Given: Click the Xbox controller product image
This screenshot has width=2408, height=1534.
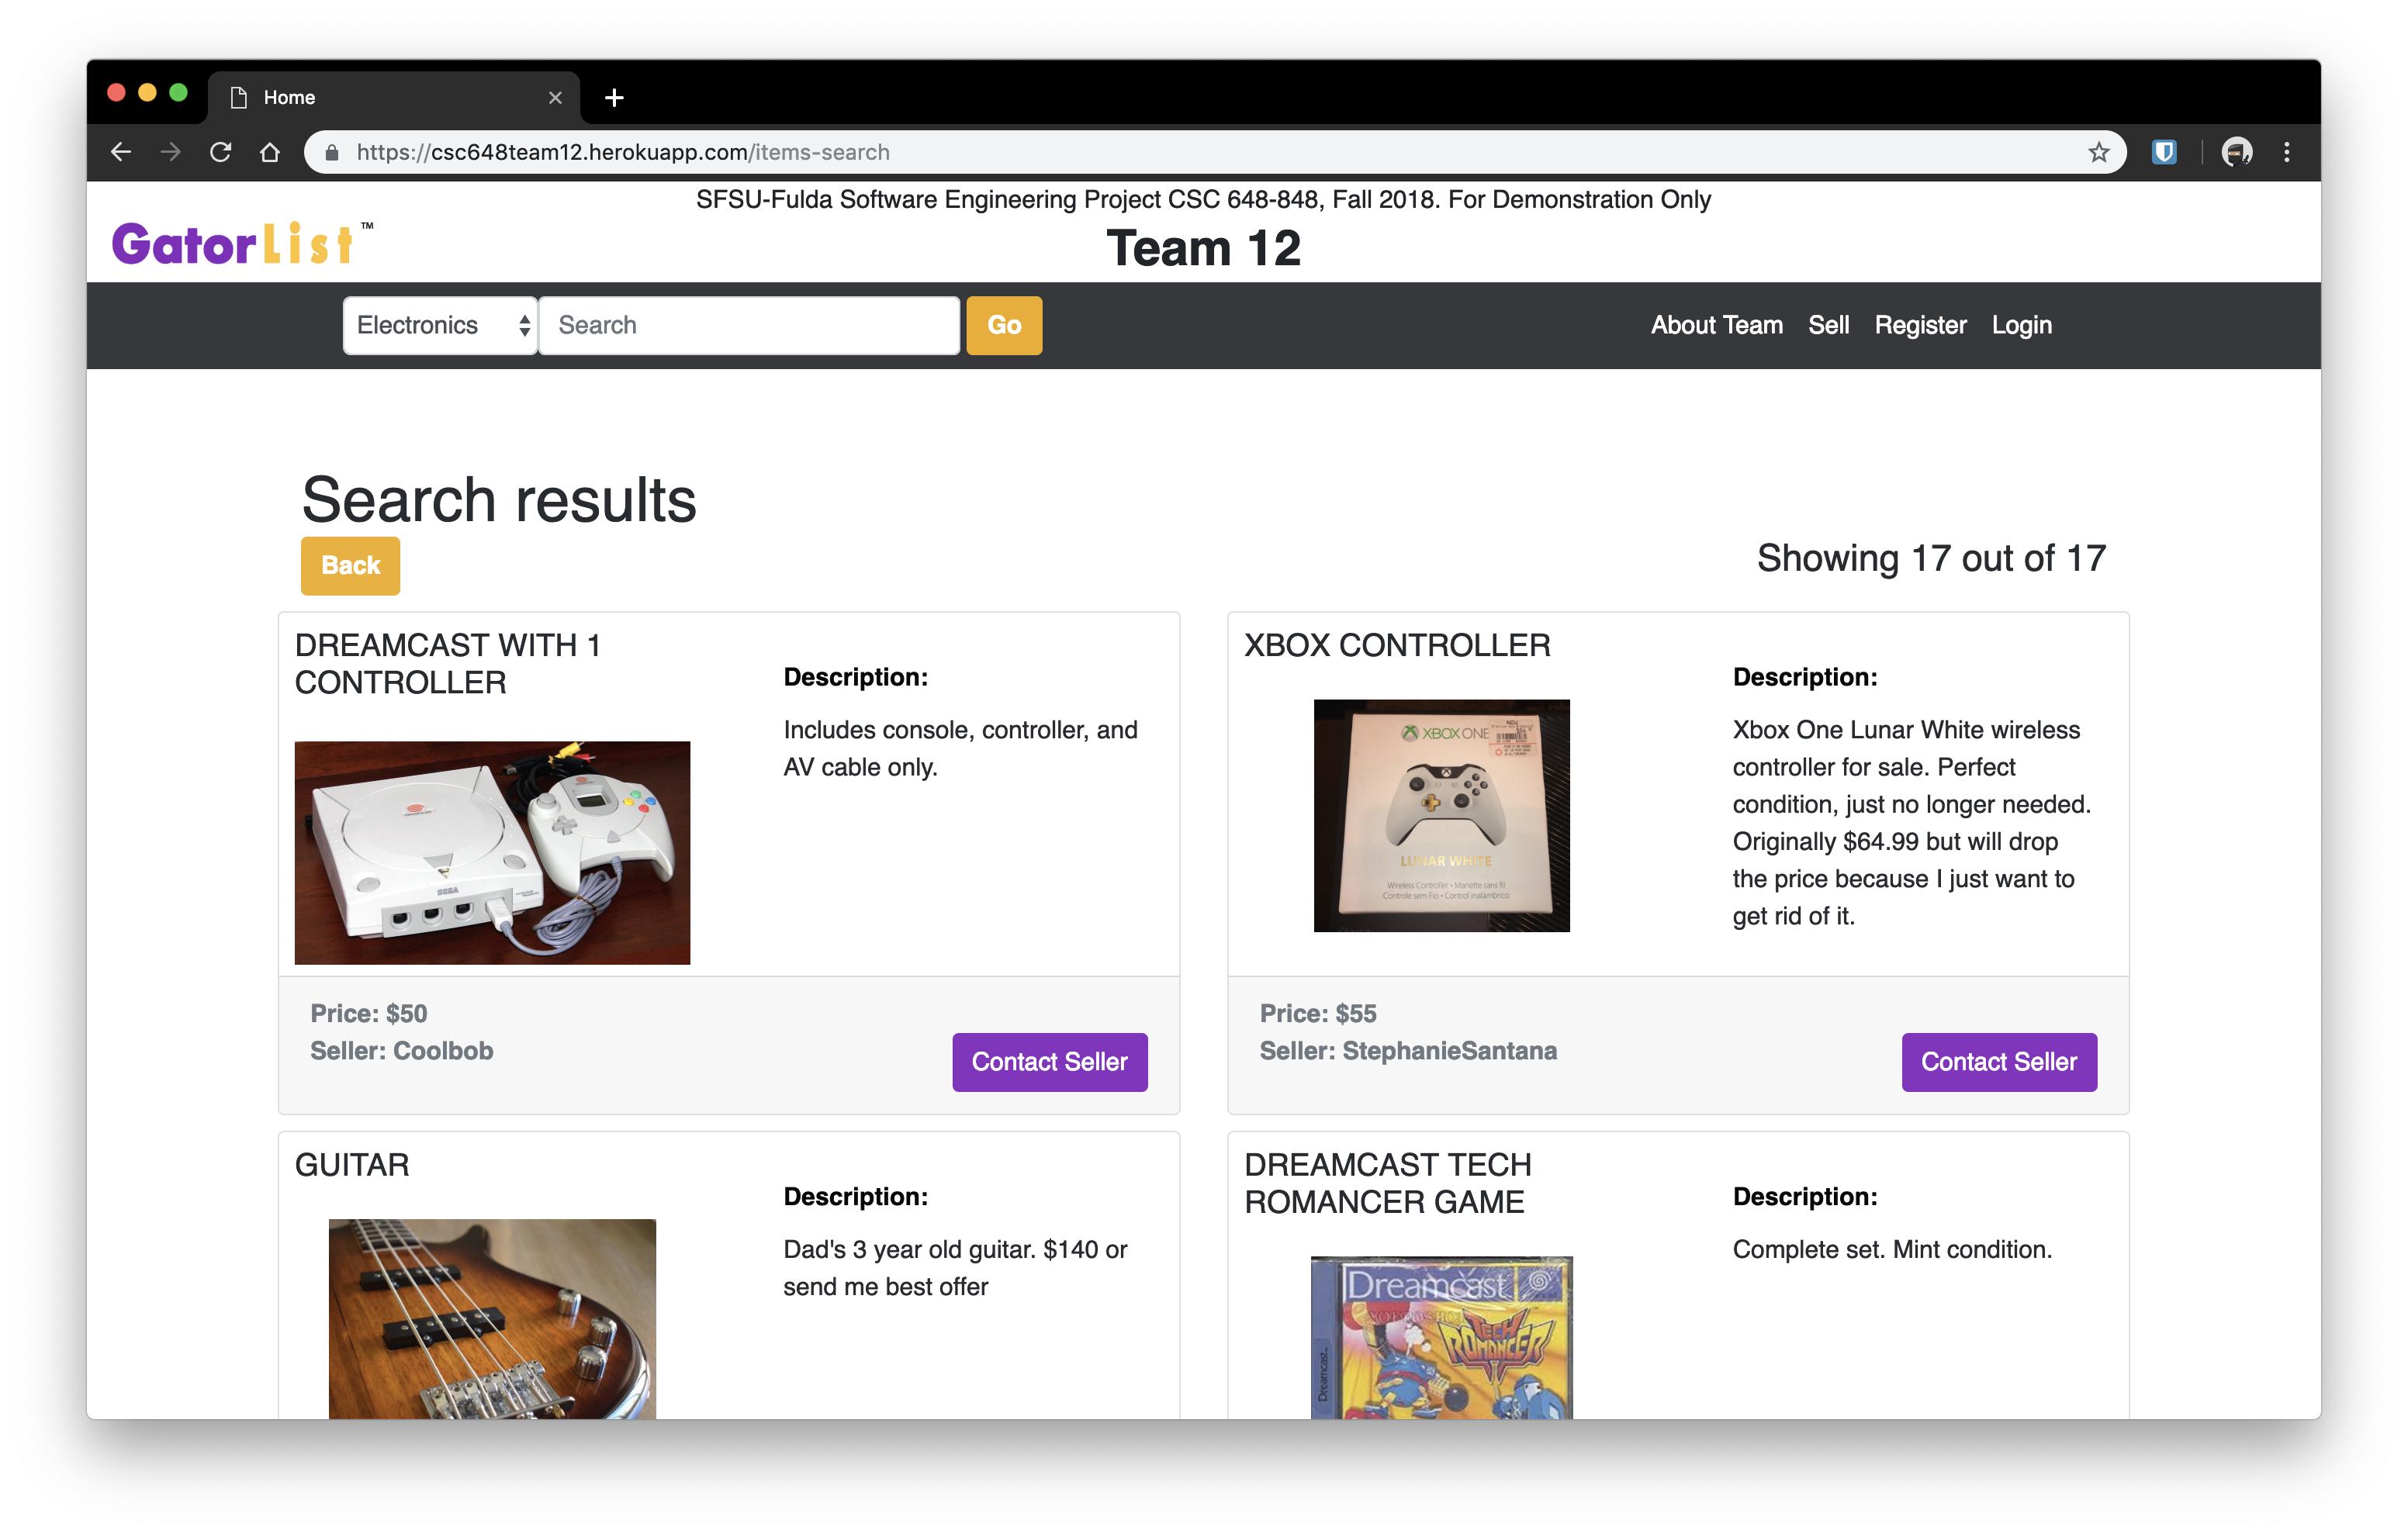Looking at the screenshot, I should pos(1441,816).
